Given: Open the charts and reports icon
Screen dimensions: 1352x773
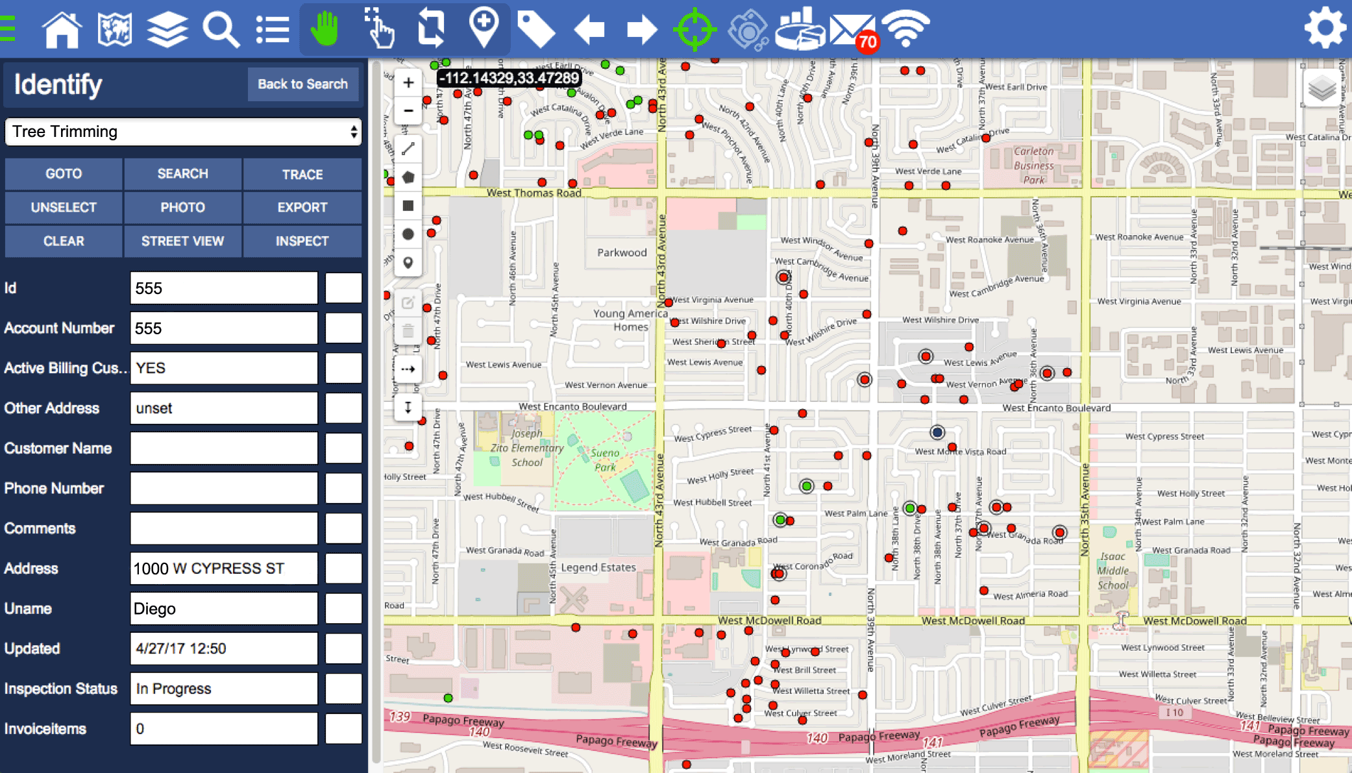Looking at the screenshot, I should click(x=800, y=29).
